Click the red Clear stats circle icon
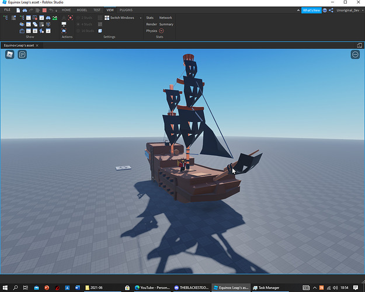Viewport: 365px width, 292px height. (161, 31)
